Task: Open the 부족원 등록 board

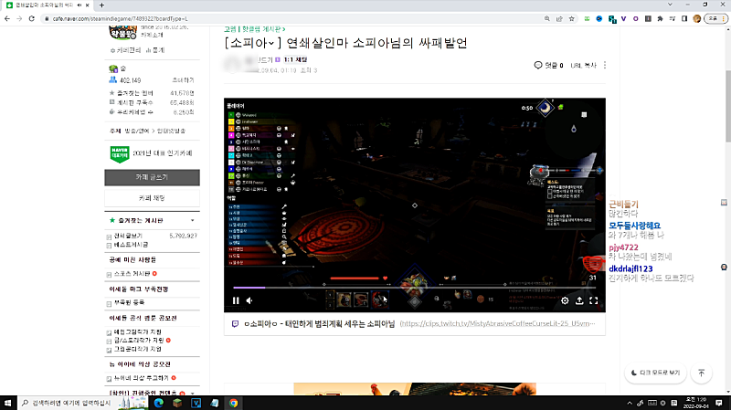Action: (129, 302)
